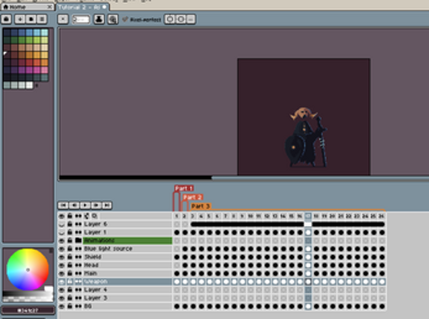Hide the BG layer

click(x=62, y=306)
